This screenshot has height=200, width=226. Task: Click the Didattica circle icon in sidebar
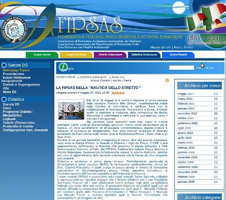click(x=4, y=99)
